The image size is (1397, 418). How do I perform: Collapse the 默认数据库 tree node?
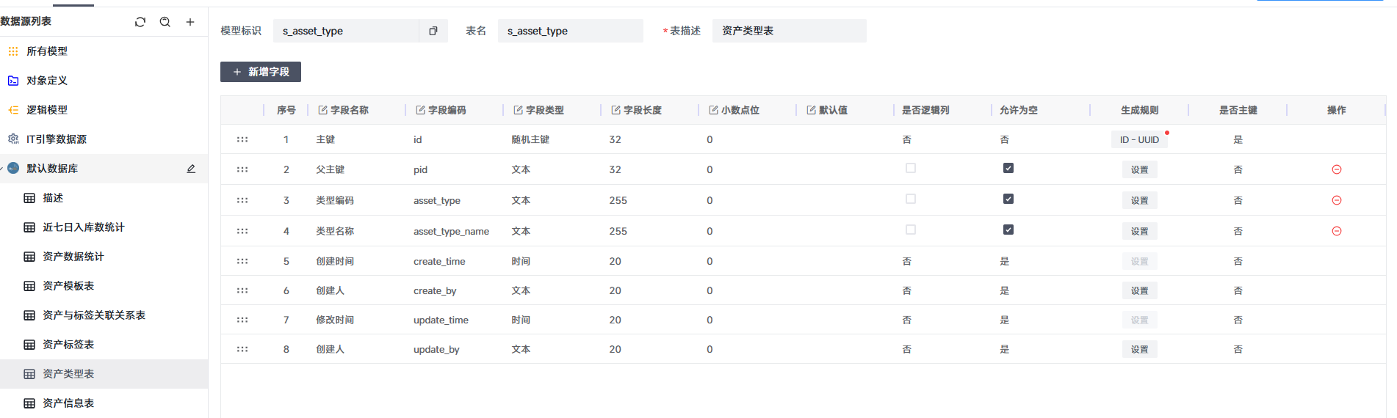click(2, 169)
